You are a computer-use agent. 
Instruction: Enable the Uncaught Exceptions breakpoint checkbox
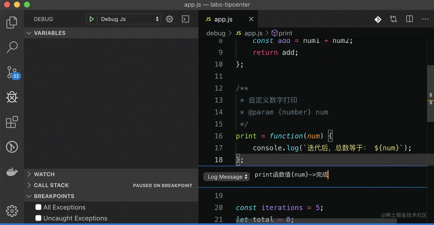(x=38, y=218)
